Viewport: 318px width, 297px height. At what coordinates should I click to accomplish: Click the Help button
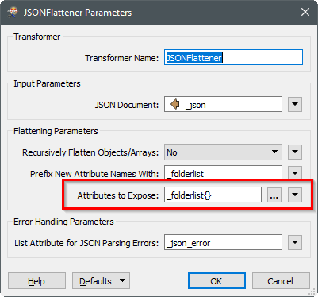pos(36,281)
